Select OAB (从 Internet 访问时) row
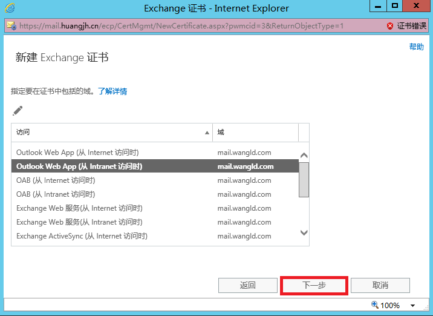Screen dimensions: 433x316 [155, 180]
